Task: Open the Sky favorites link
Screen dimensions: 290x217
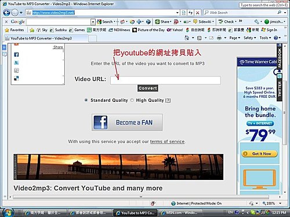Action: coord(42,30)
